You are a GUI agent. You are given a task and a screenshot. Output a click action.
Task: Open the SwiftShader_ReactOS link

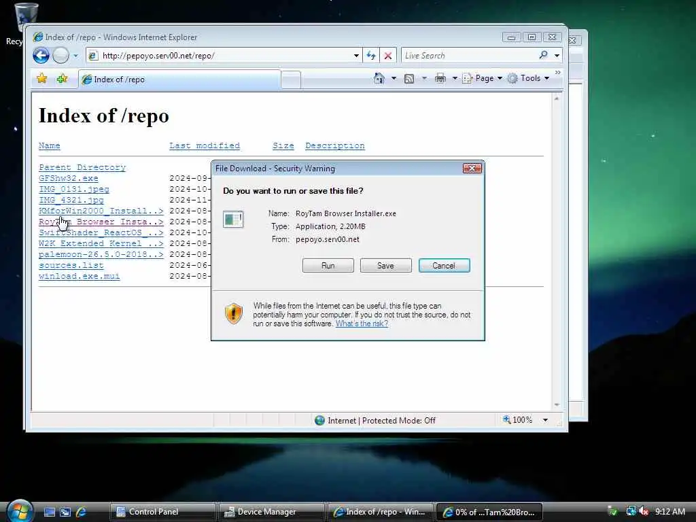(x=101, y=232)
